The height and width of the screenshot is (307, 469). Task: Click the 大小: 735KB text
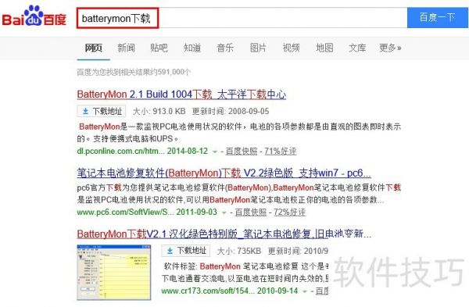click(238, 251)
